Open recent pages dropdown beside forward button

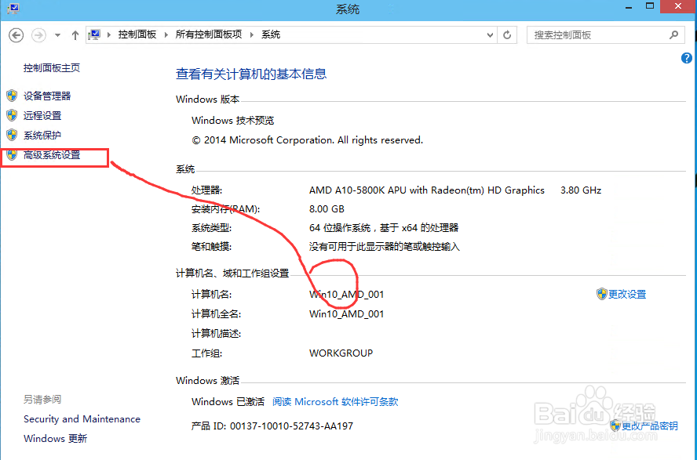pyautogui.click(x=56, y=34)
